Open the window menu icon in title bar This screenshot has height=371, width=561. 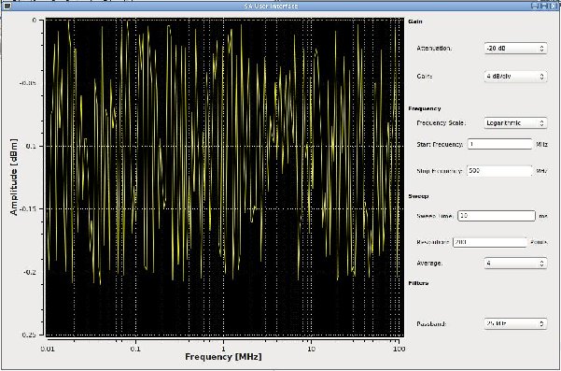coord(7,7)
